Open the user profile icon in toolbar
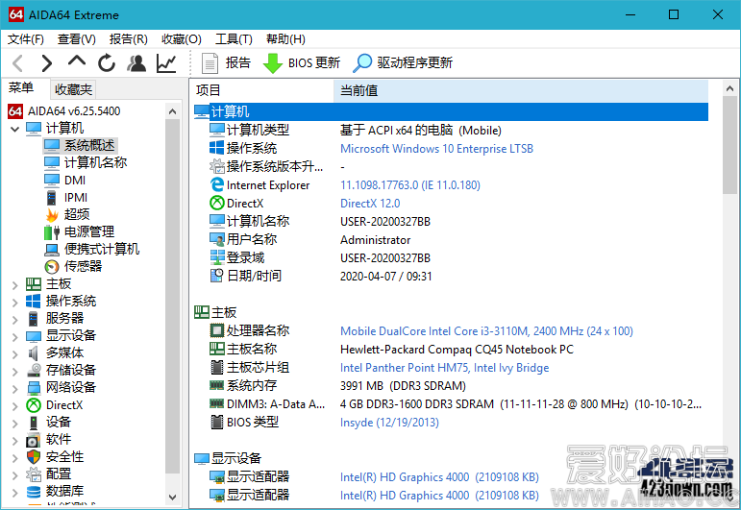The height and width of the screenshot is (510, 741). point(136,62)
